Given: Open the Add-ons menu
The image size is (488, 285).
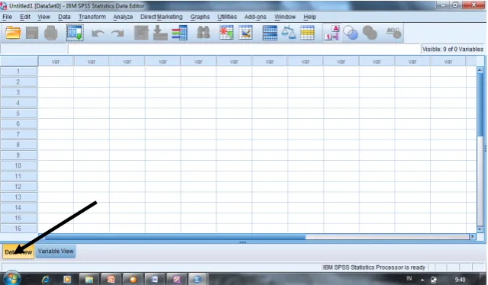Looking at the screenshot, I should 255,17.
